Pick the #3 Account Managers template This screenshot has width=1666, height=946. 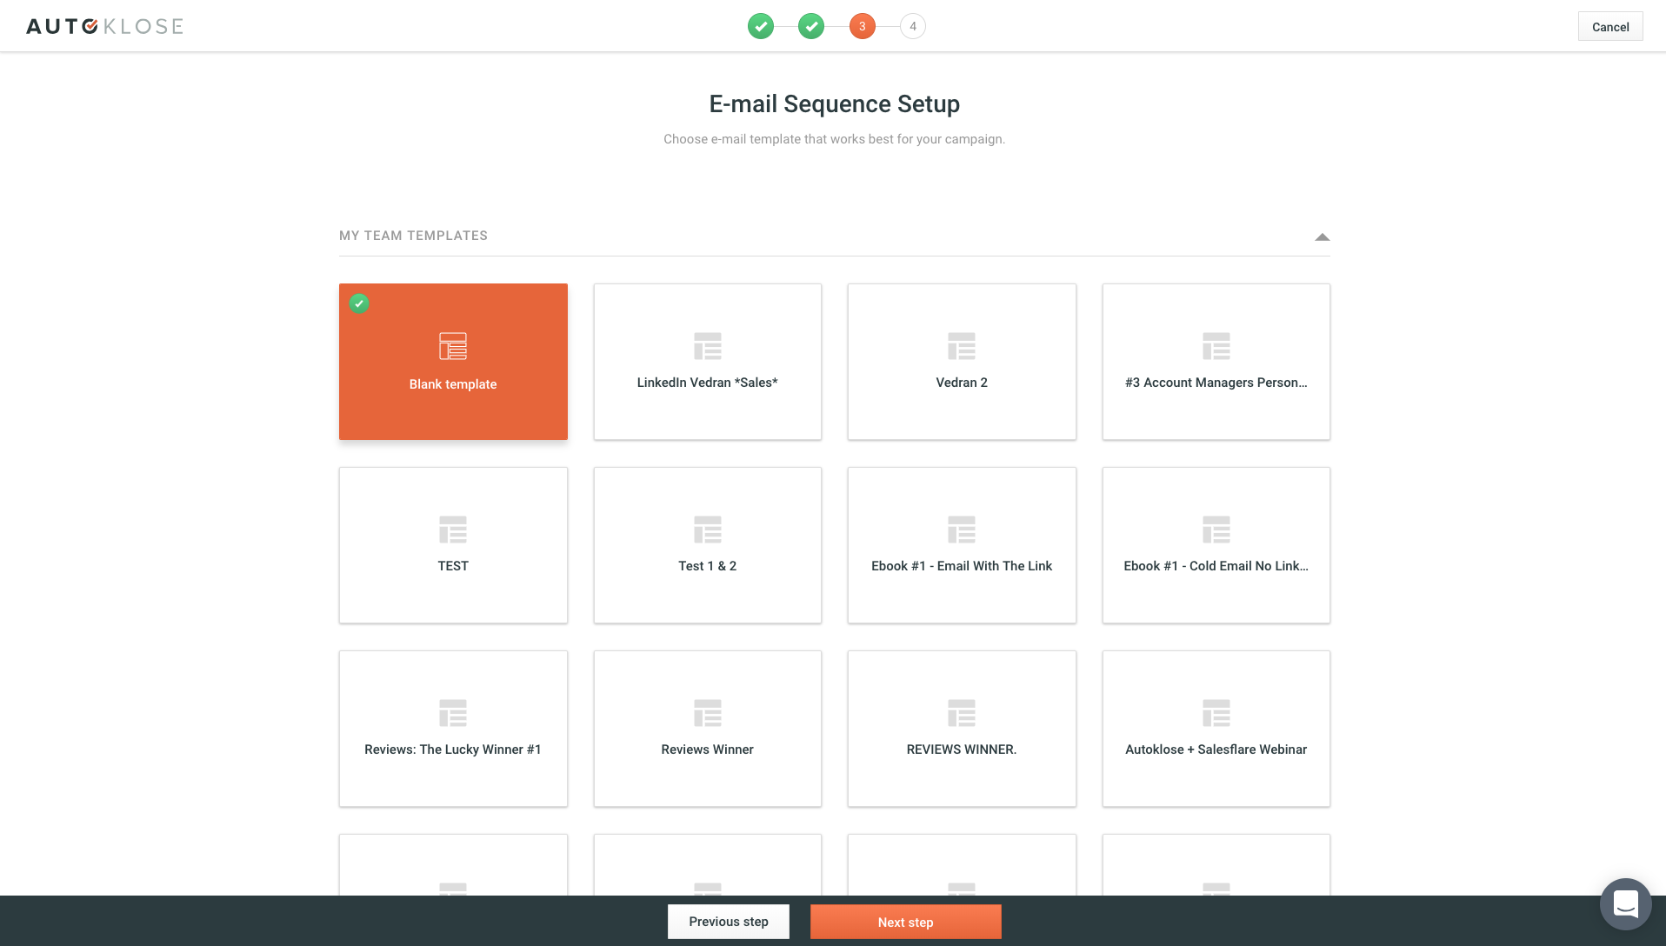[x=1216, y=362]
